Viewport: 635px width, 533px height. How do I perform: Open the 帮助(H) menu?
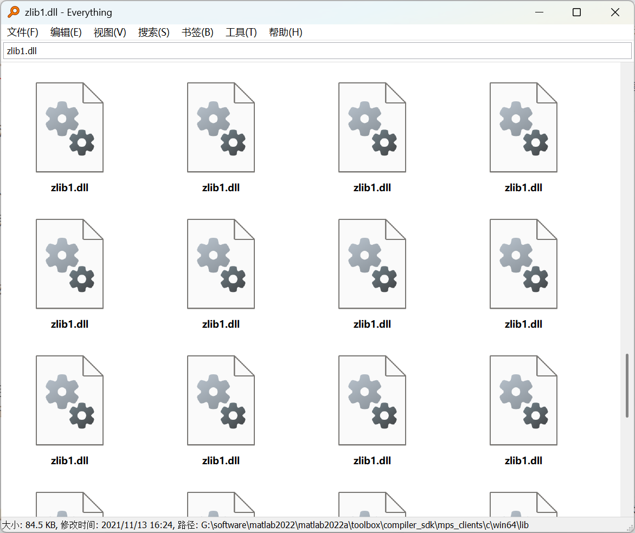click(286, 32)
